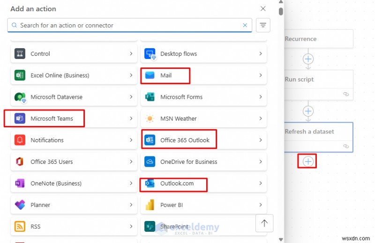Viewport: 375px width, 243px height.
Task: Choose the Microsoft Teams icon
Action: 20,118
